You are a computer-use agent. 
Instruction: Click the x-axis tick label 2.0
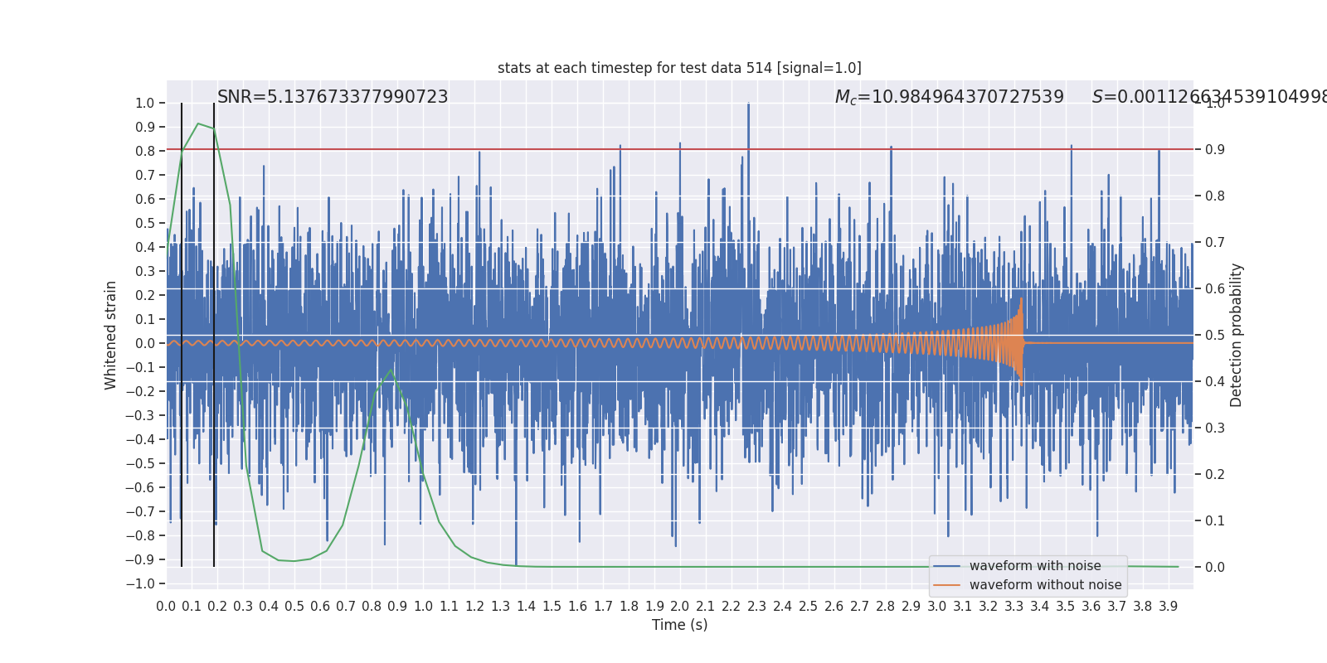coord(680,607)
